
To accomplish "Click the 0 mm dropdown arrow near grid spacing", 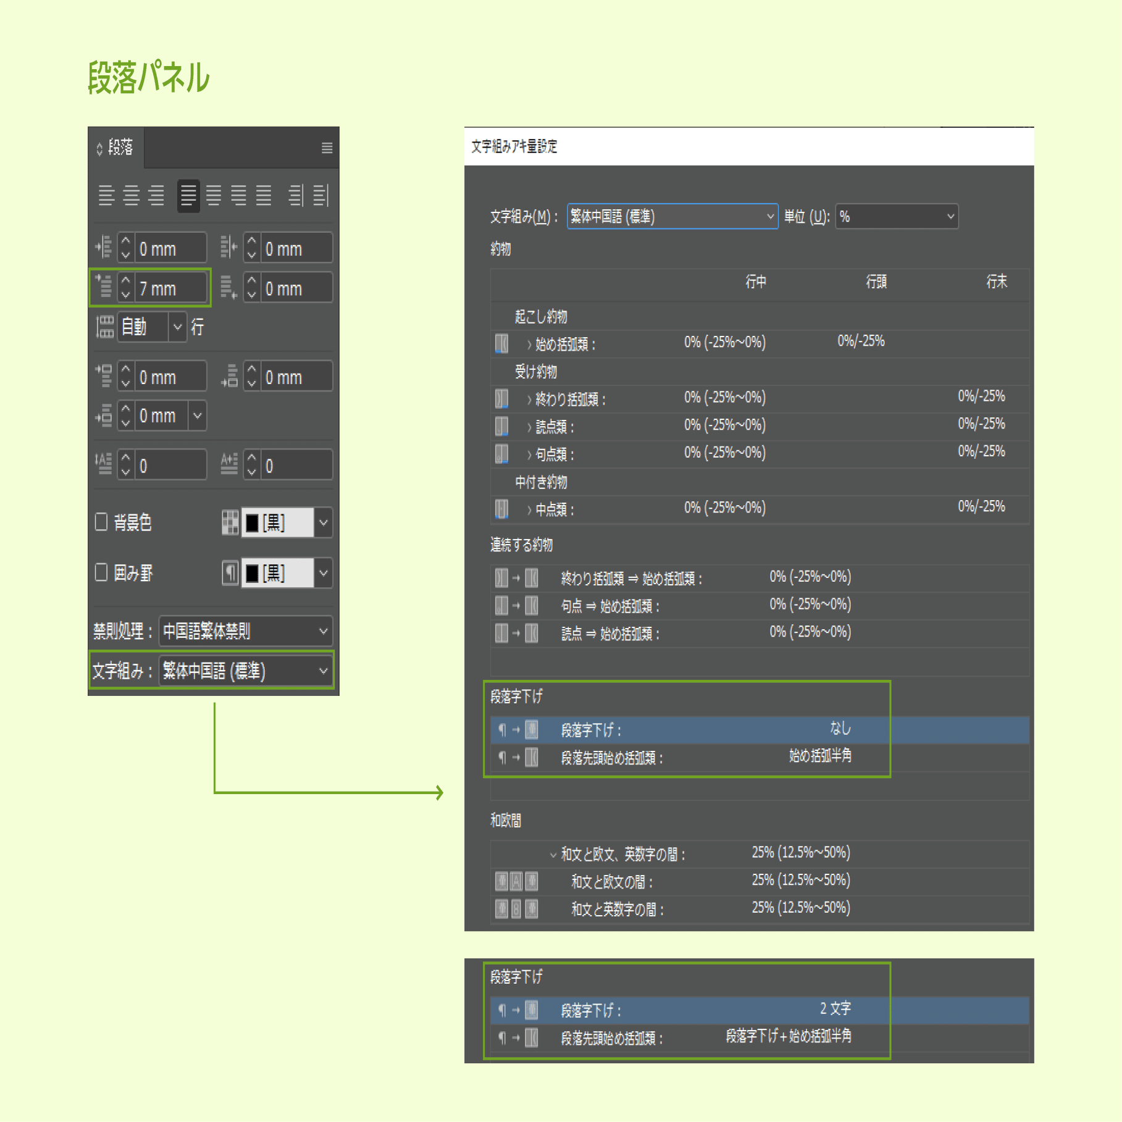I will coord(198,416).
